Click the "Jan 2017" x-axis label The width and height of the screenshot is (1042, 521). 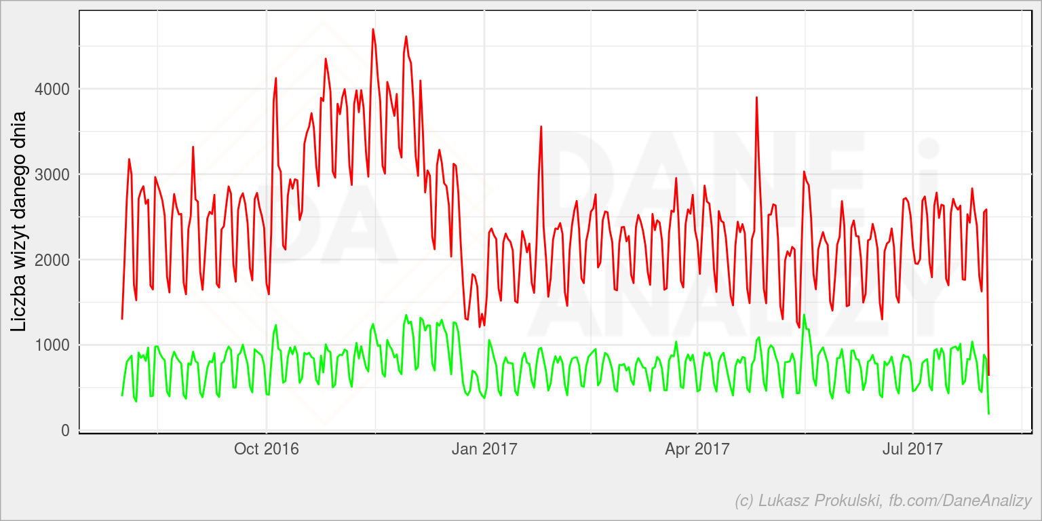(484, 448)
